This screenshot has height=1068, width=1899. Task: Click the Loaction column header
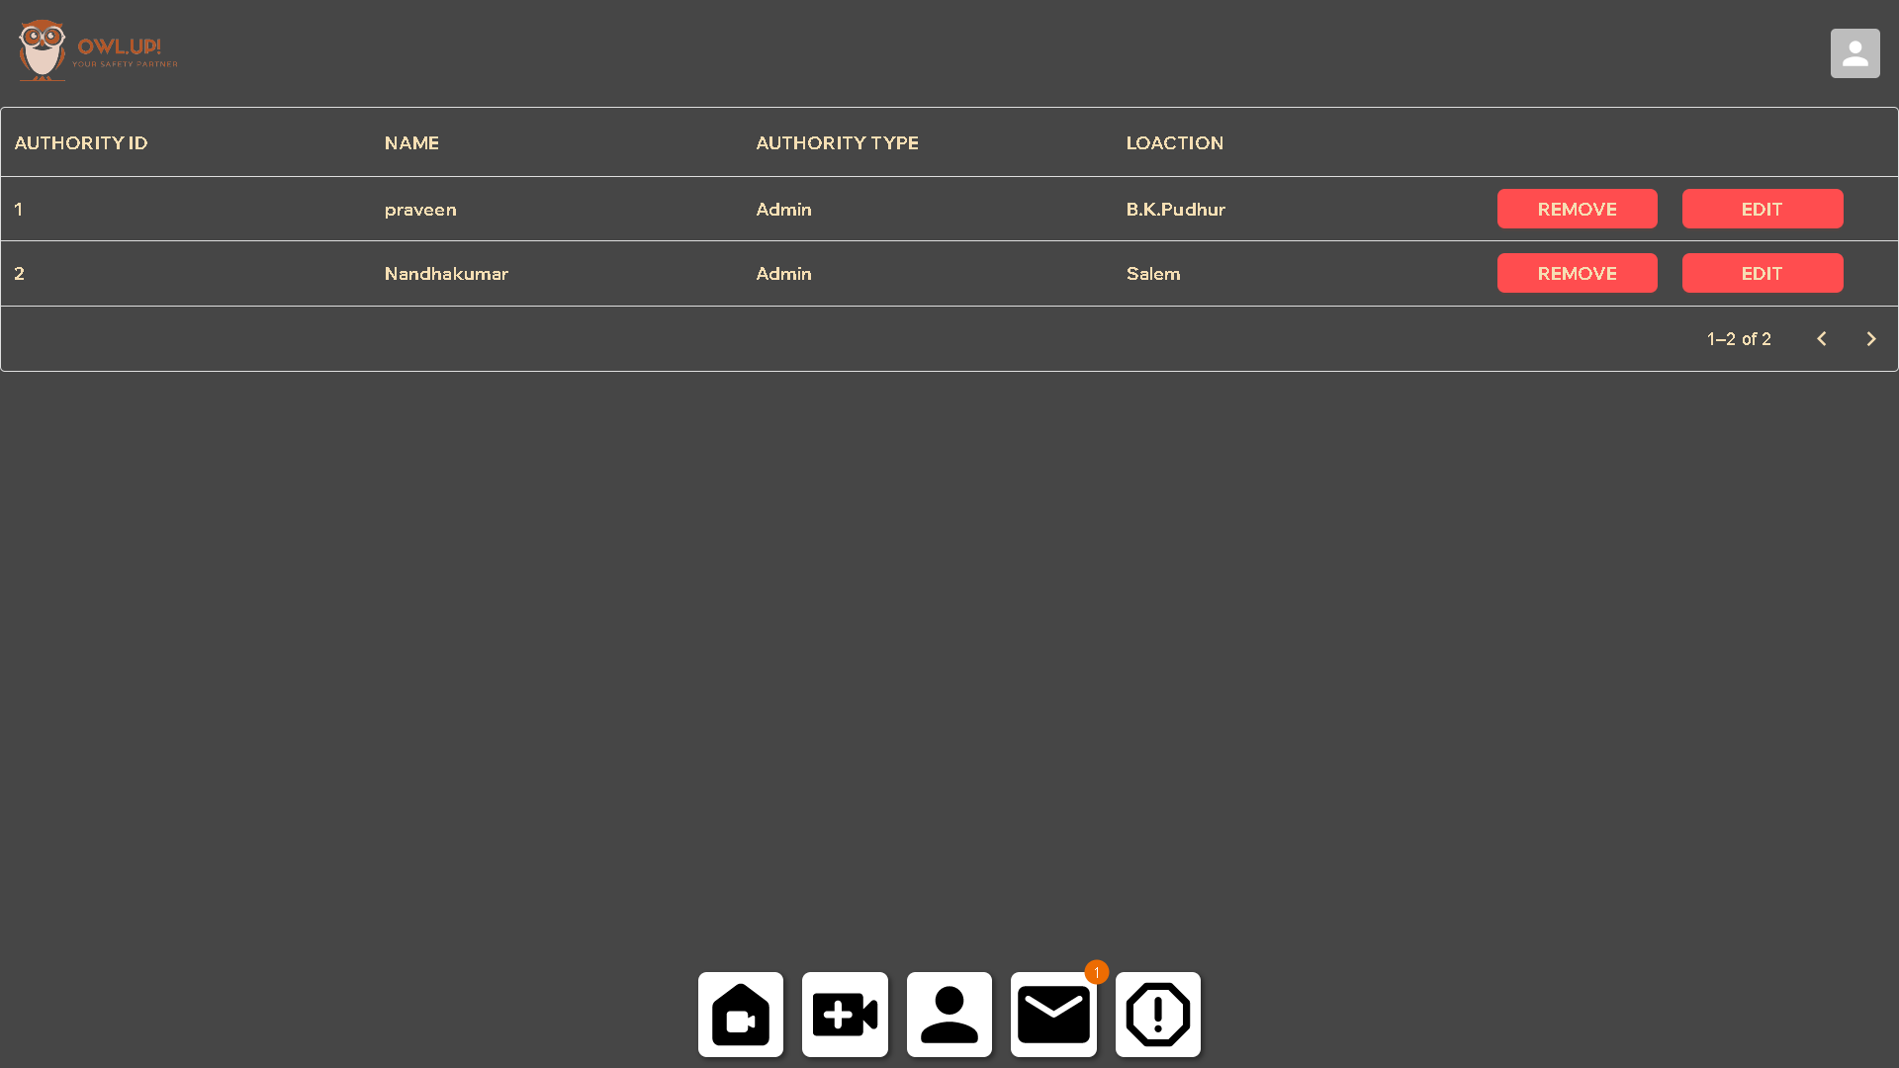click(x=1174, y=142)
